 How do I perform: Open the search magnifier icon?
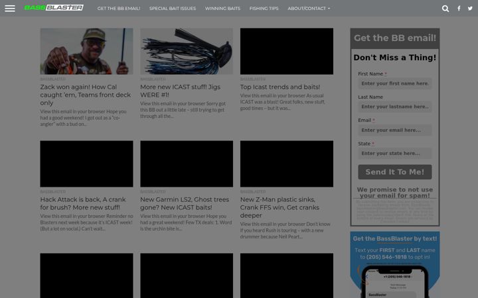pyautogui.click(x=445, y=9)
